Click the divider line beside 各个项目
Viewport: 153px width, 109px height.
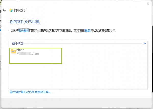[83, 43]
